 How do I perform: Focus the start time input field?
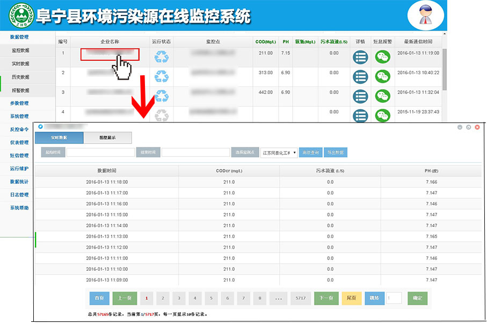[x=100, y=153]
